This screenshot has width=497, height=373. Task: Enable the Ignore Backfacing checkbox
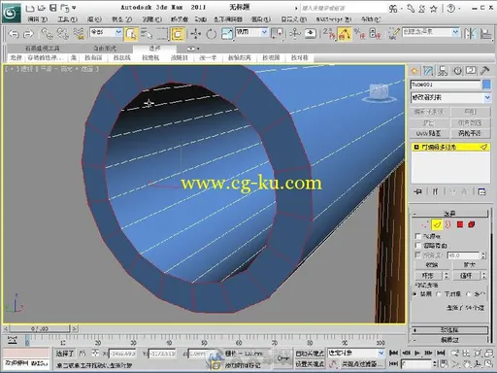point(417,246)
